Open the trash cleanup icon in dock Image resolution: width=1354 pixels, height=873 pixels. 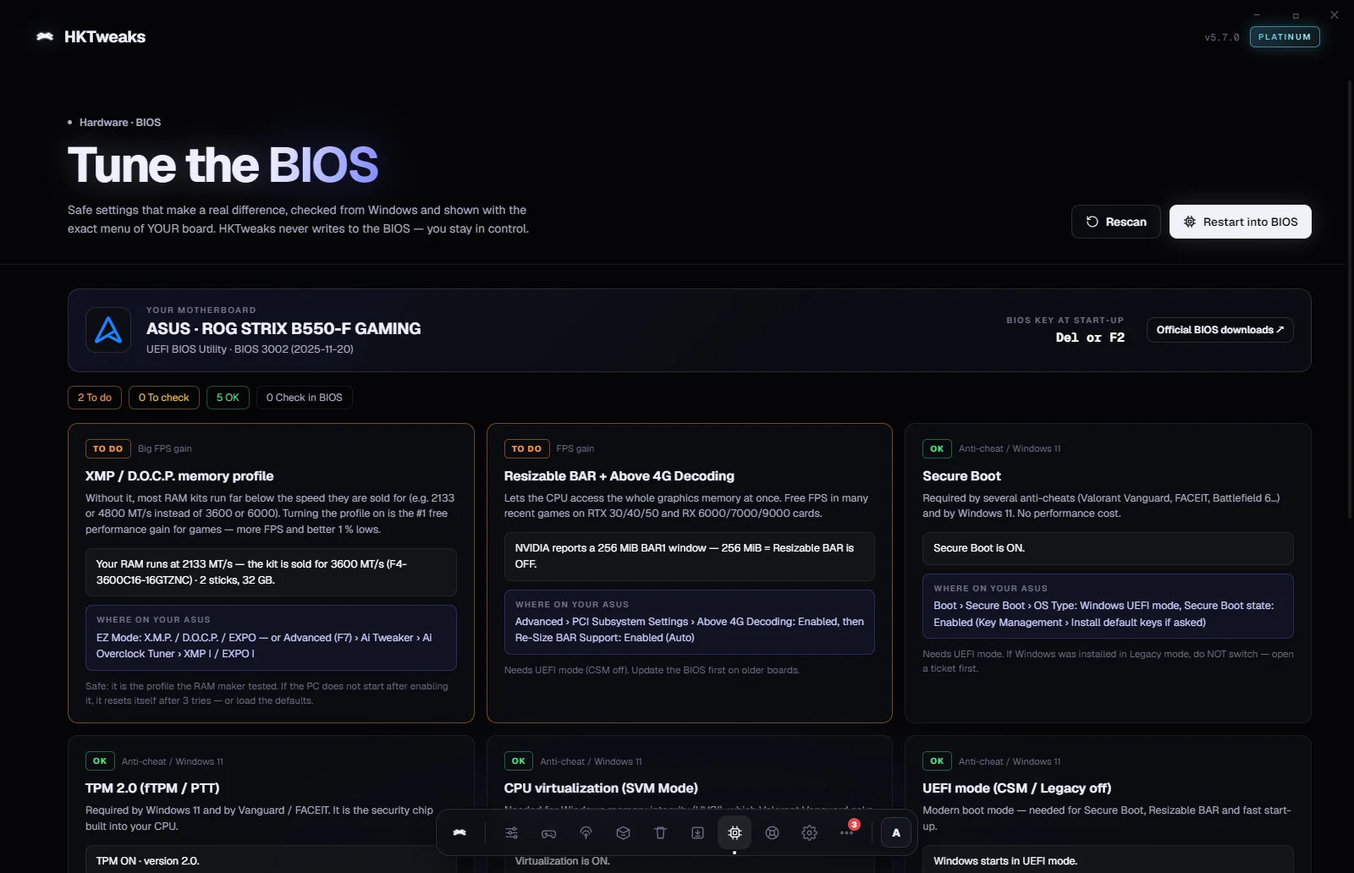click(660, 832)
